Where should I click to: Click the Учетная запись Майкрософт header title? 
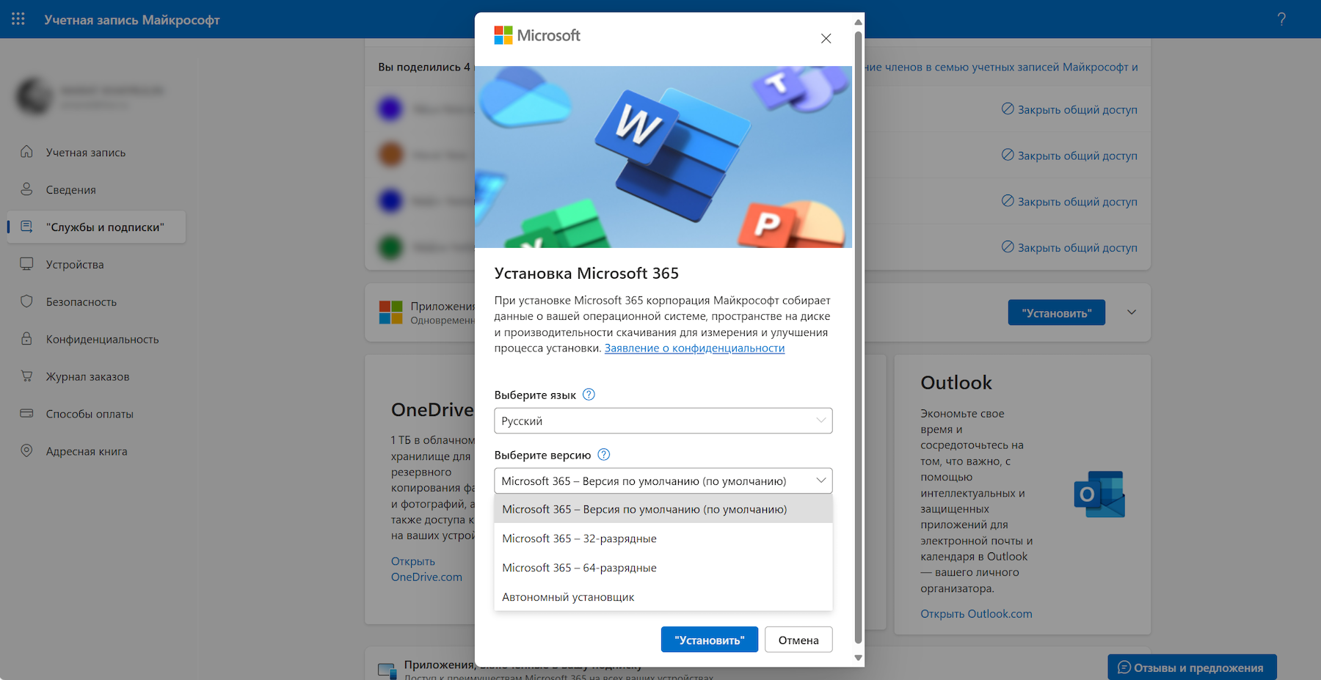132,20
